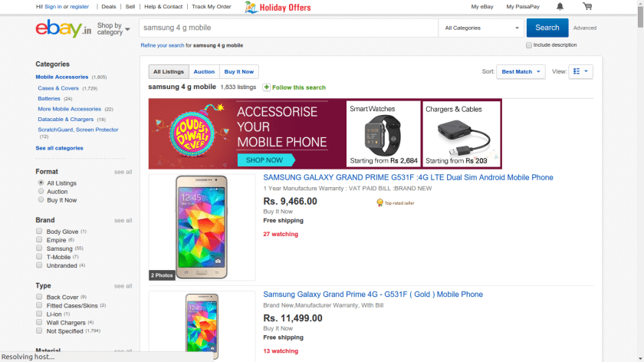Expand the Best Match sort dropdown

point(520,71)
